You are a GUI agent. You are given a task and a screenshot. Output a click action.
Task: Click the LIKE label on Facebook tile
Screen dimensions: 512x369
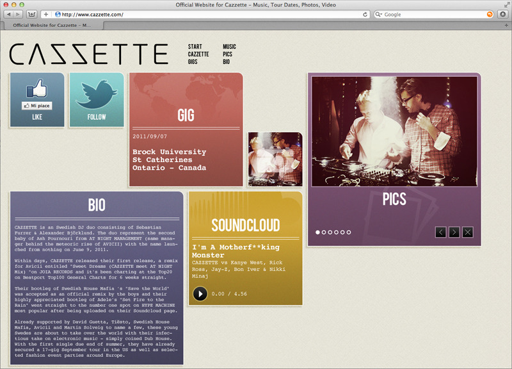coord(37,117)
